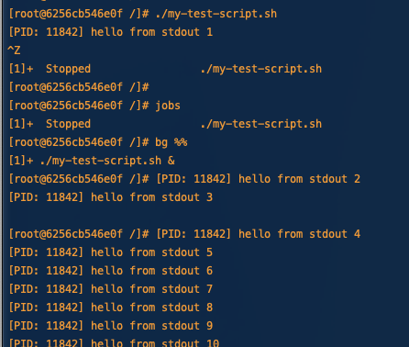Click the 'bg %%' command text
The width and height of the screenshot is (409, 347).
171,142
